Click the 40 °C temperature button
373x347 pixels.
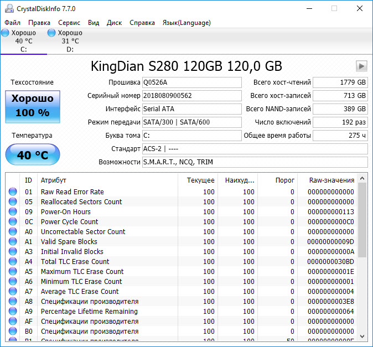tap(33, 154)
